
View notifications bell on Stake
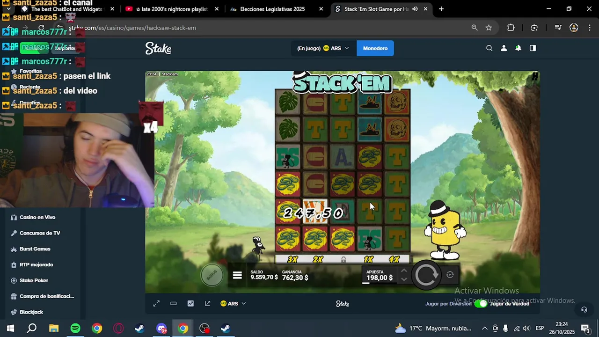[518, 48]
